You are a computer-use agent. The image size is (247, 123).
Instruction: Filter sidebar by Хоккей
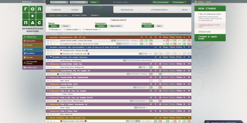(x=33, y=49)
